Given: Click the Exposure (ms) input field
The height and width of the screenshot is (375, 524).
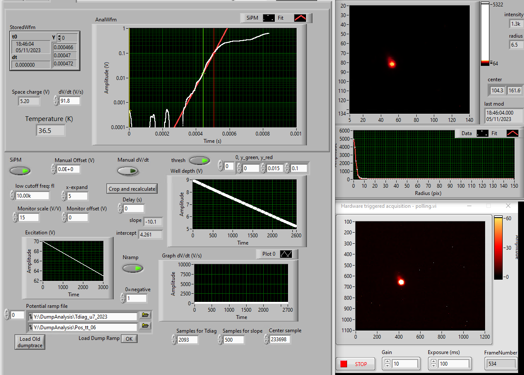Looking at the screenshot, I should pos(453,363).
